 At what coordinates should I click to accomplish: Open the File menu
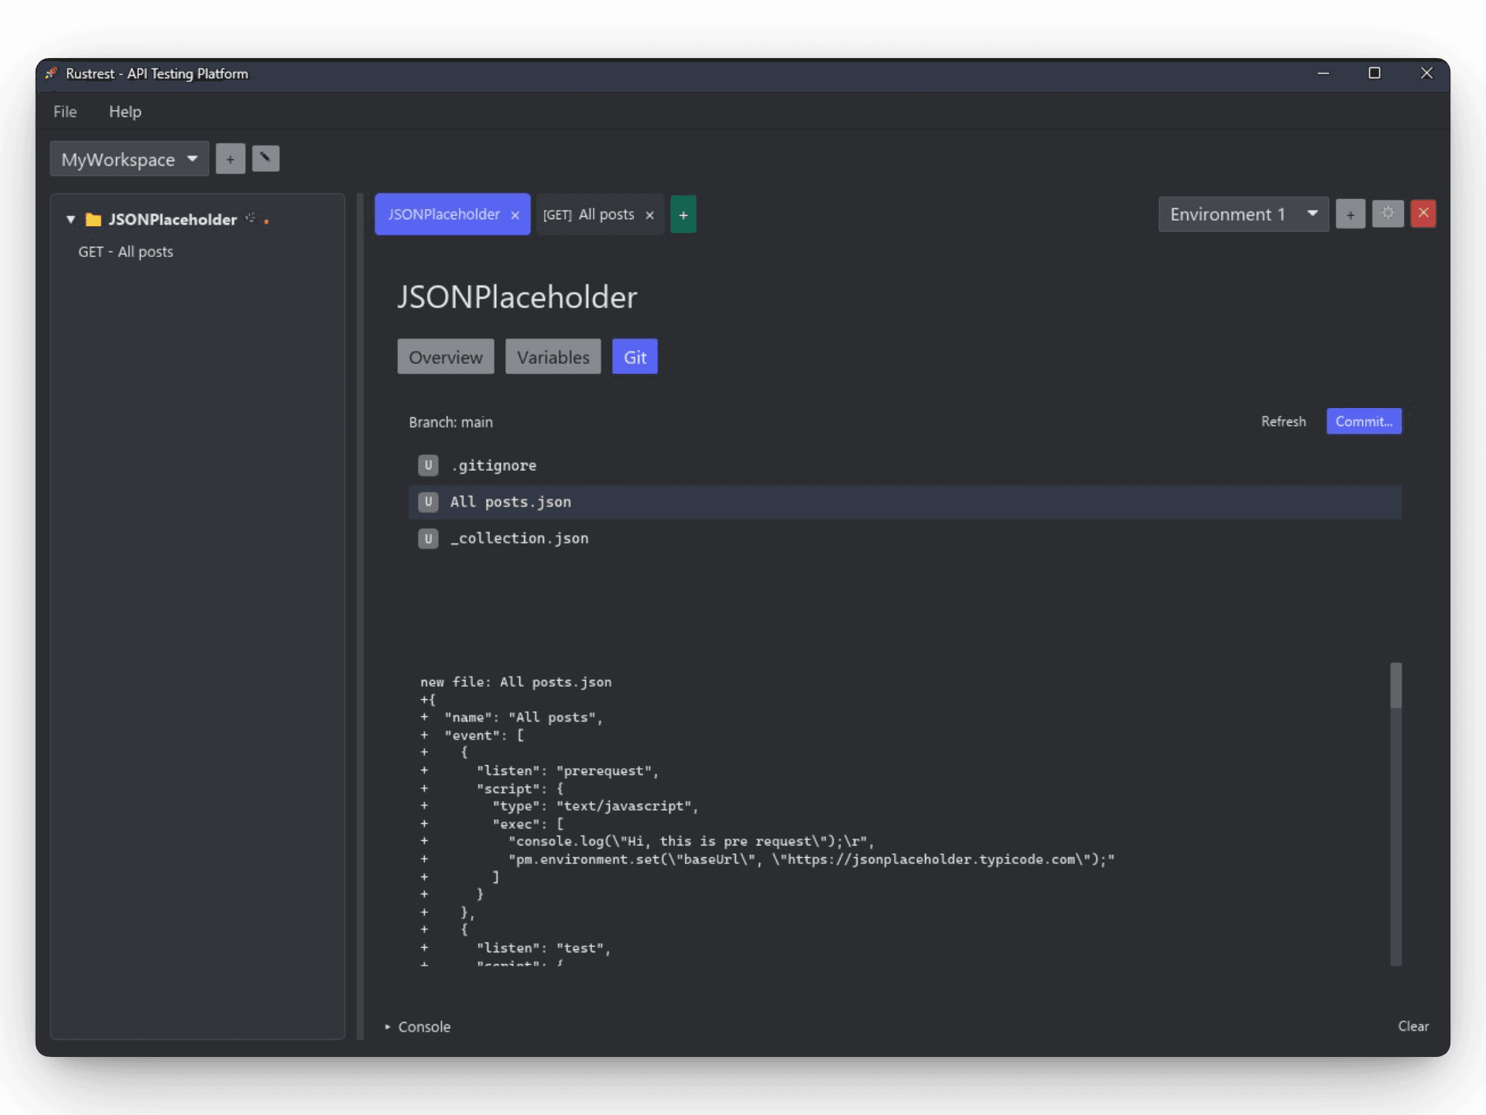pyautogui.click(x=65, y=111)
